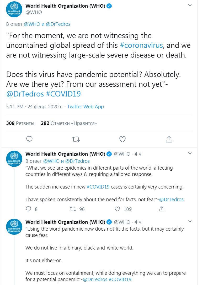Open the Twitter Web App source link
This screenshot has width=208, height=285.
86,106
